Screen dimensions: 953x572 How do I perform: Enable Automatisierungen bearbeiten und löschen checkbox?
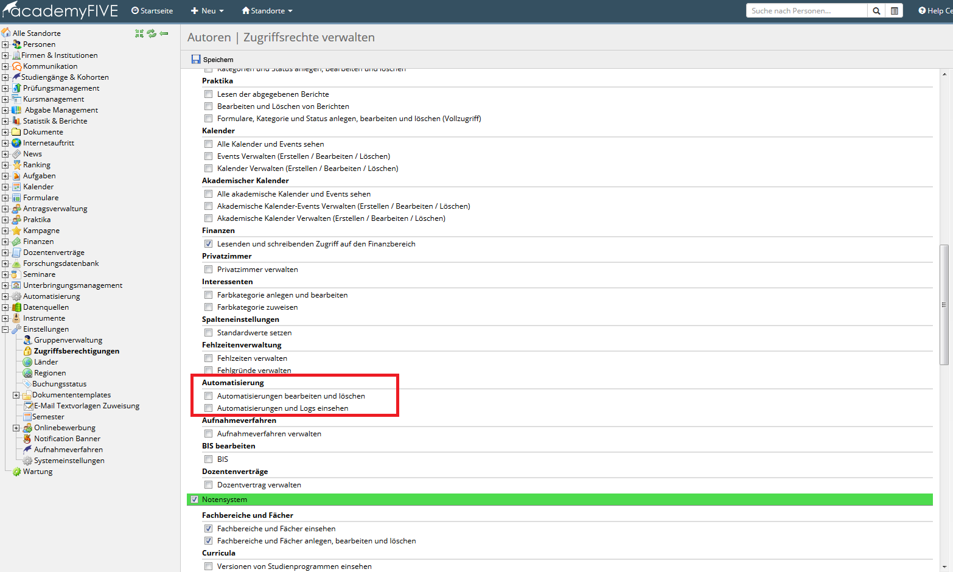[209, 396]
